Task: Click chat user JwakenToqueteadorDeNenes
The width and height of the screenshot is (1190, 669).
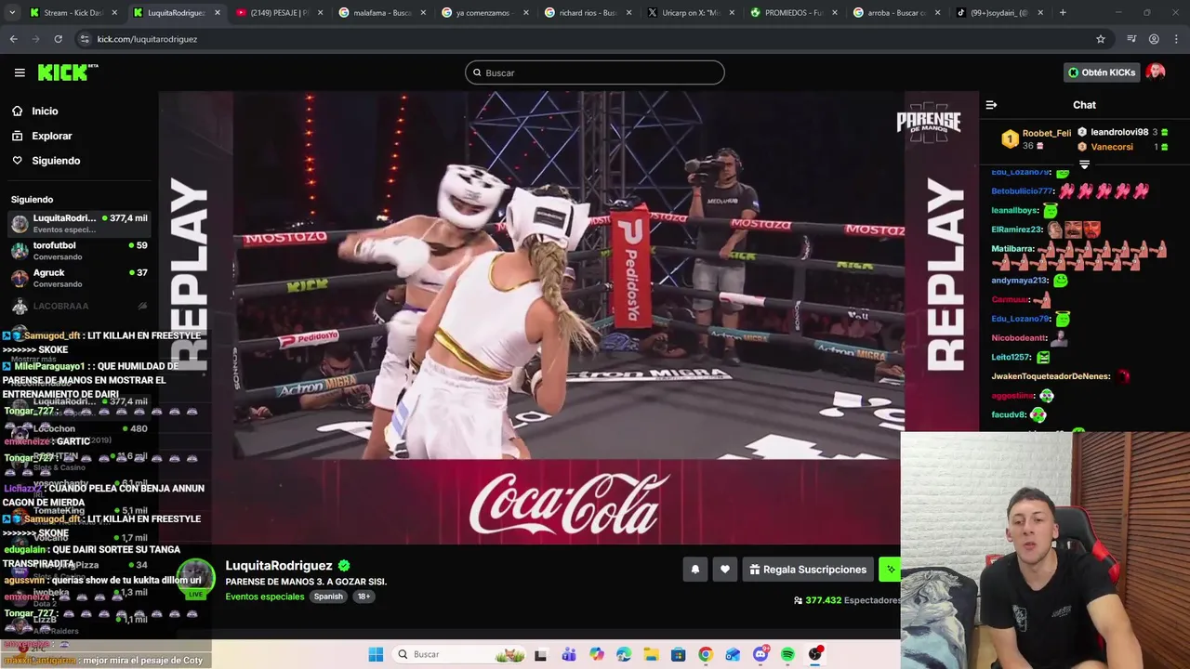Action: (x=1051, y=376)
